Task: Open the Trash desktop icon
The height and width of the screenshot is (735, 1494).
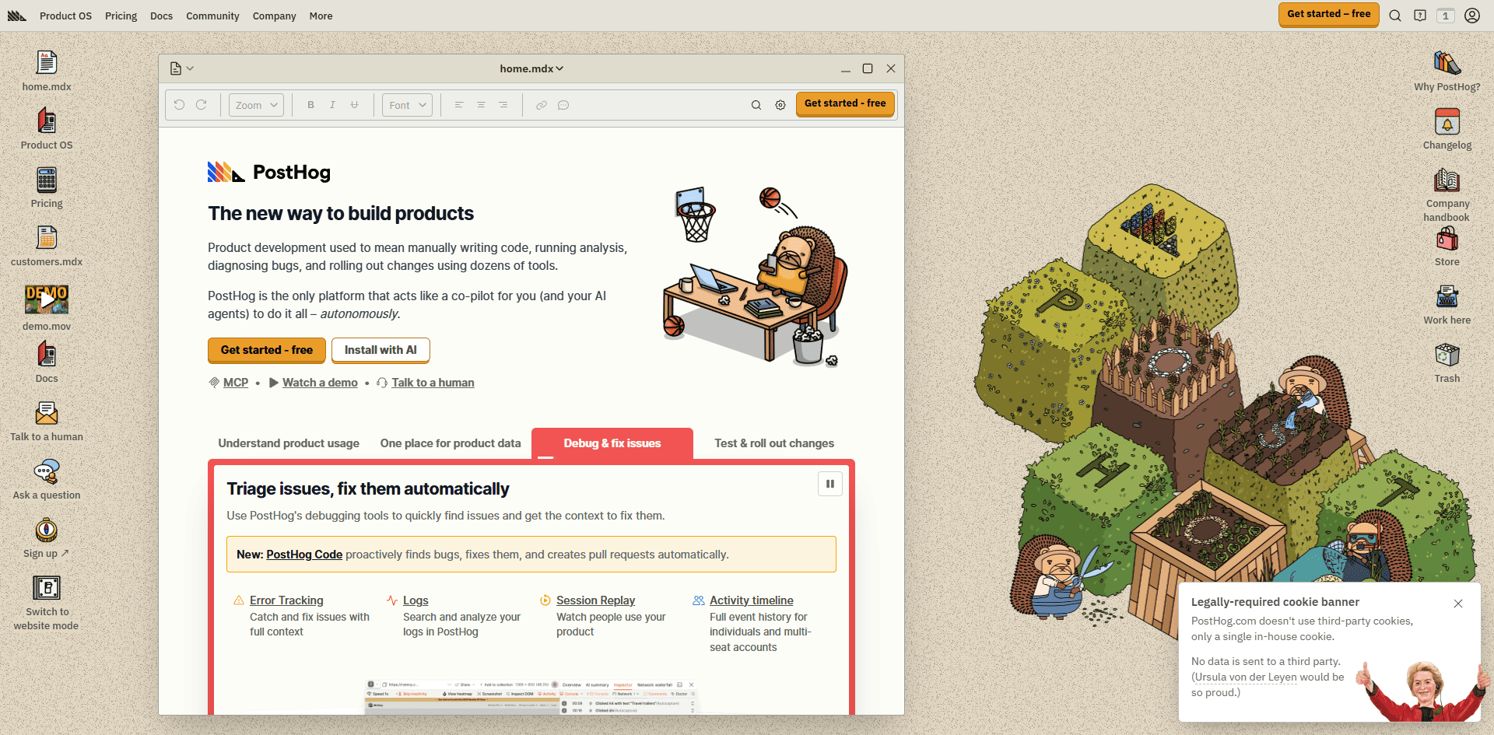Action: click(x=1447, y=362)
